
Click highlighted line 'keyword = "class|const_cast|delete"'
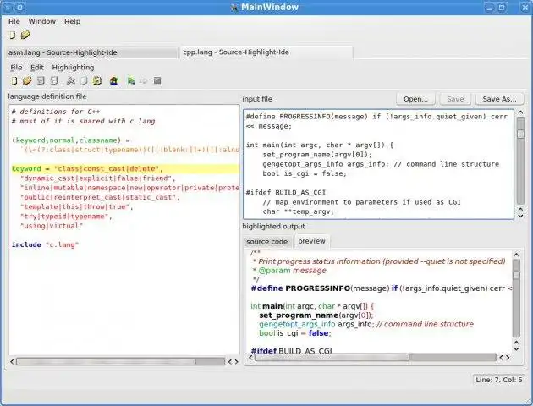coord(125,169)
